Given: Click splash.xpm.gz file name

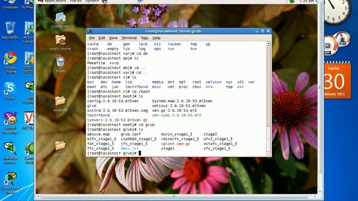Looking at the screenshot, I should click(x=175, y=144).
